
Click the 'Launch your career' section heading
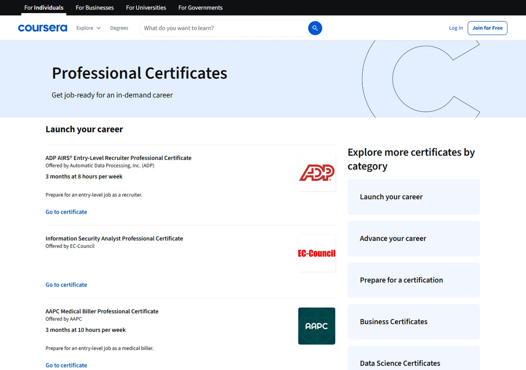point(84,129)
